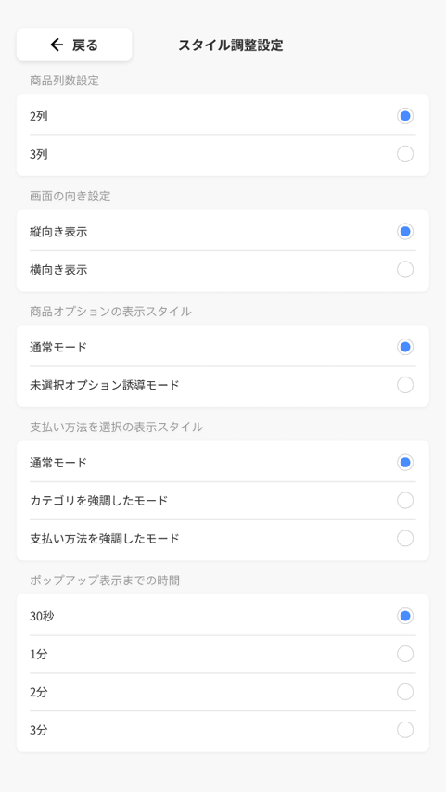Select 通常モード under 支払い方法を選択の表示スタイル
The width and height of the screenshot is (446, 792).
pyautogui.click(x=405, y=463)
